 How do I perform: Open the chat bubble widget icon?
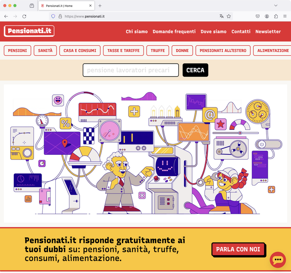278,260
